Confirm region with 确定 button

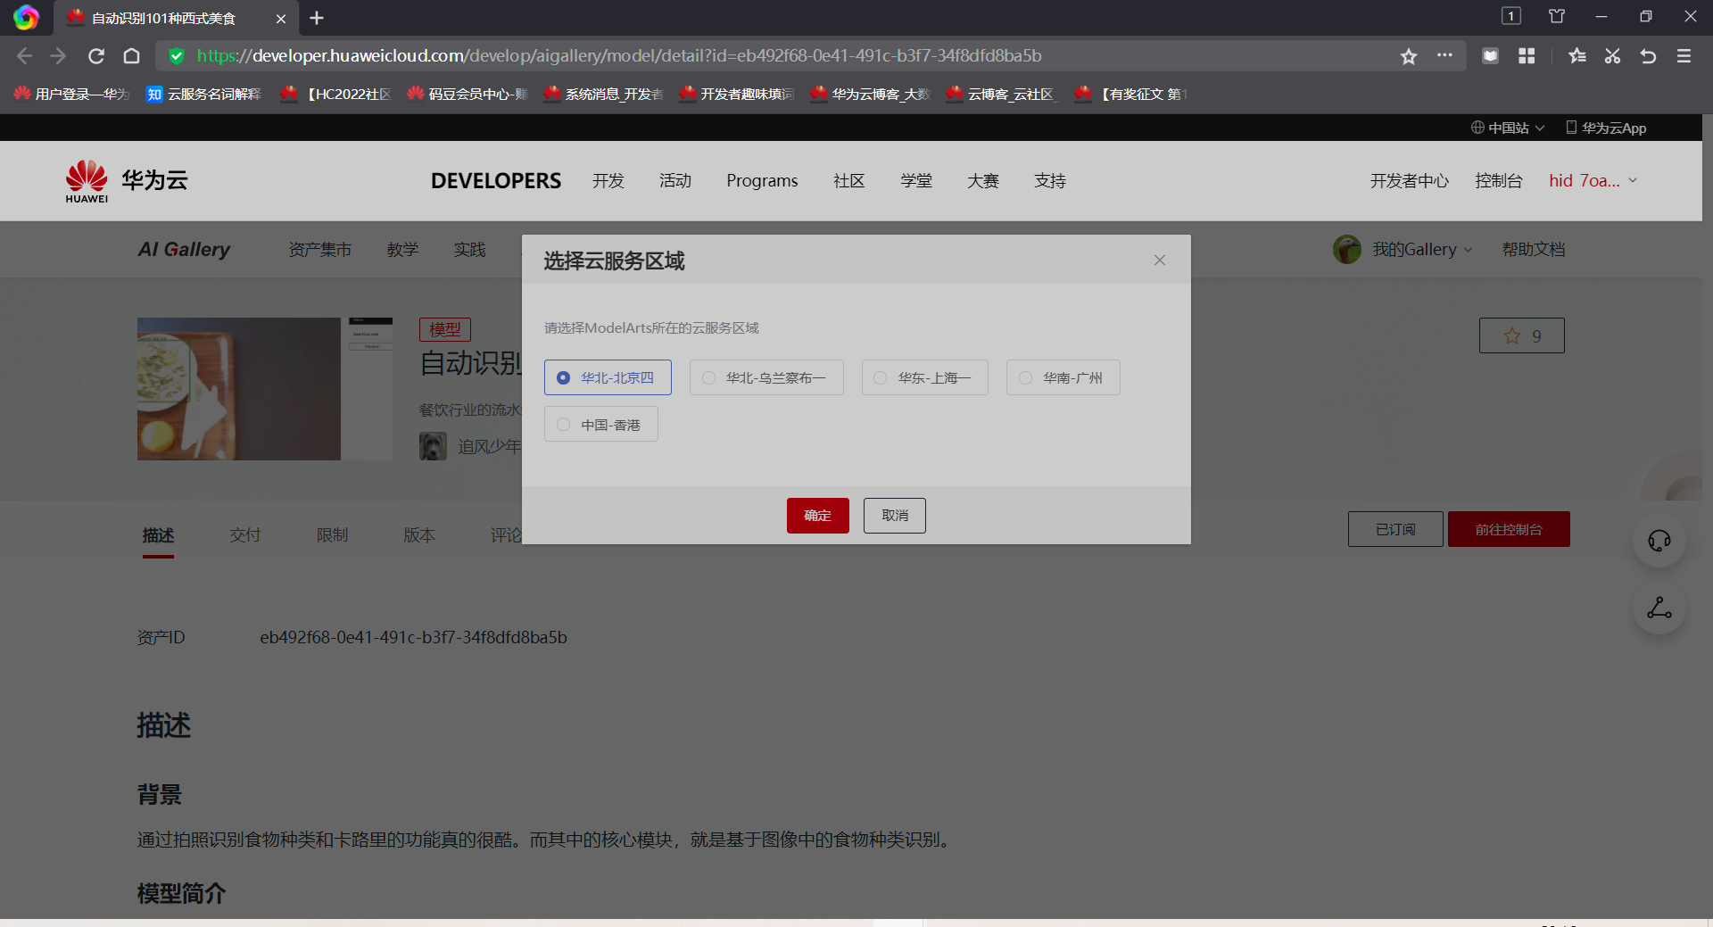click(817, 516)
